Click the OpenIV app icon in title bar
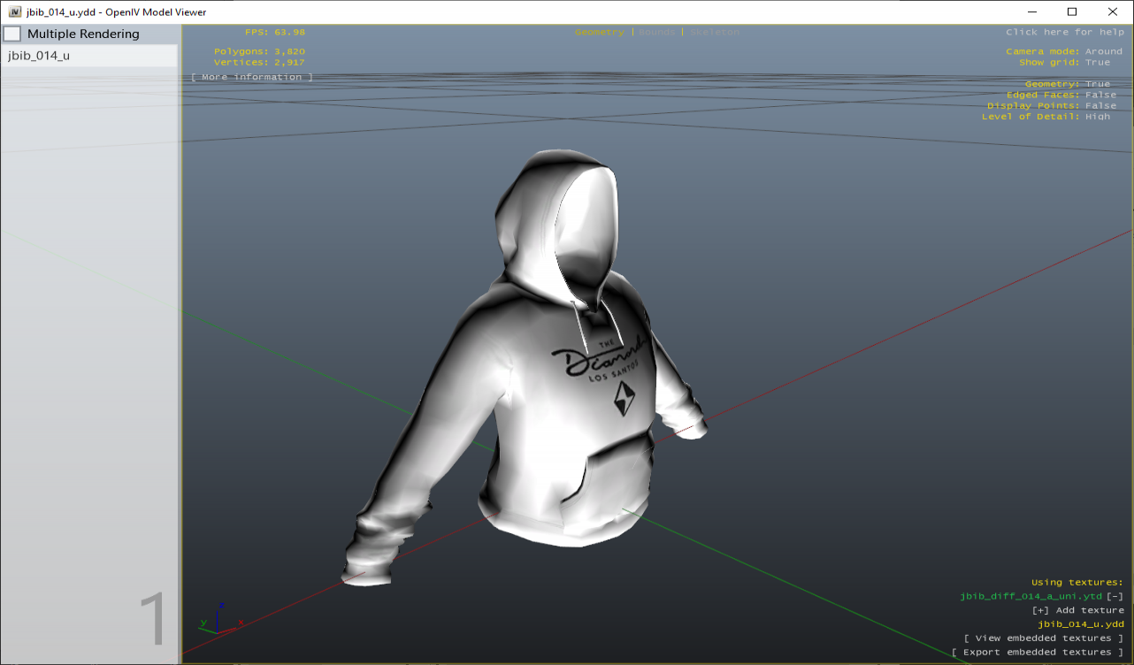The width and height of the screenshot is (1134, 665). pos(14,11)
